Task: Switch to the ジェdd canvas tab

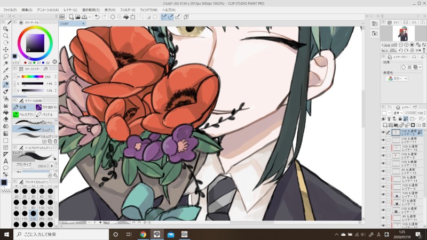Action: [x=72, y=23]
